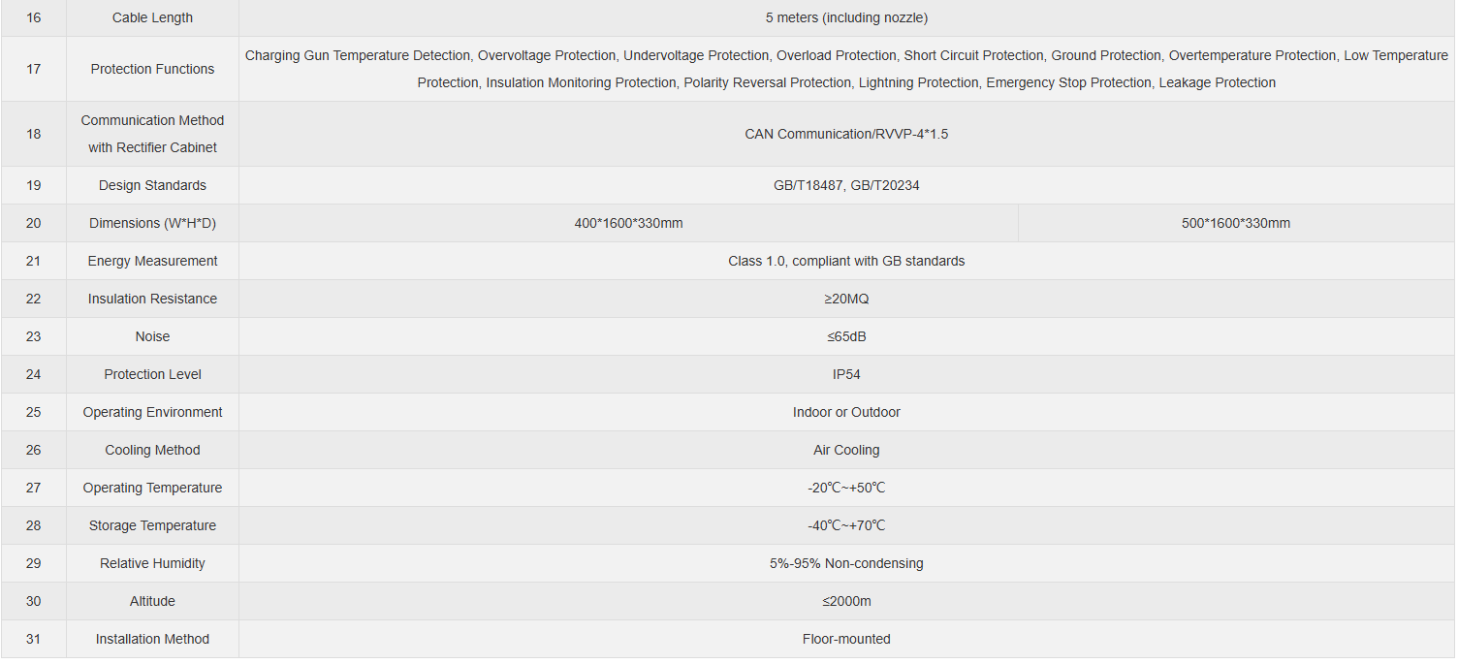Click the Energy Measurement label
The height and width of the screenshot is (664, 1458).
tap(152, 261)
